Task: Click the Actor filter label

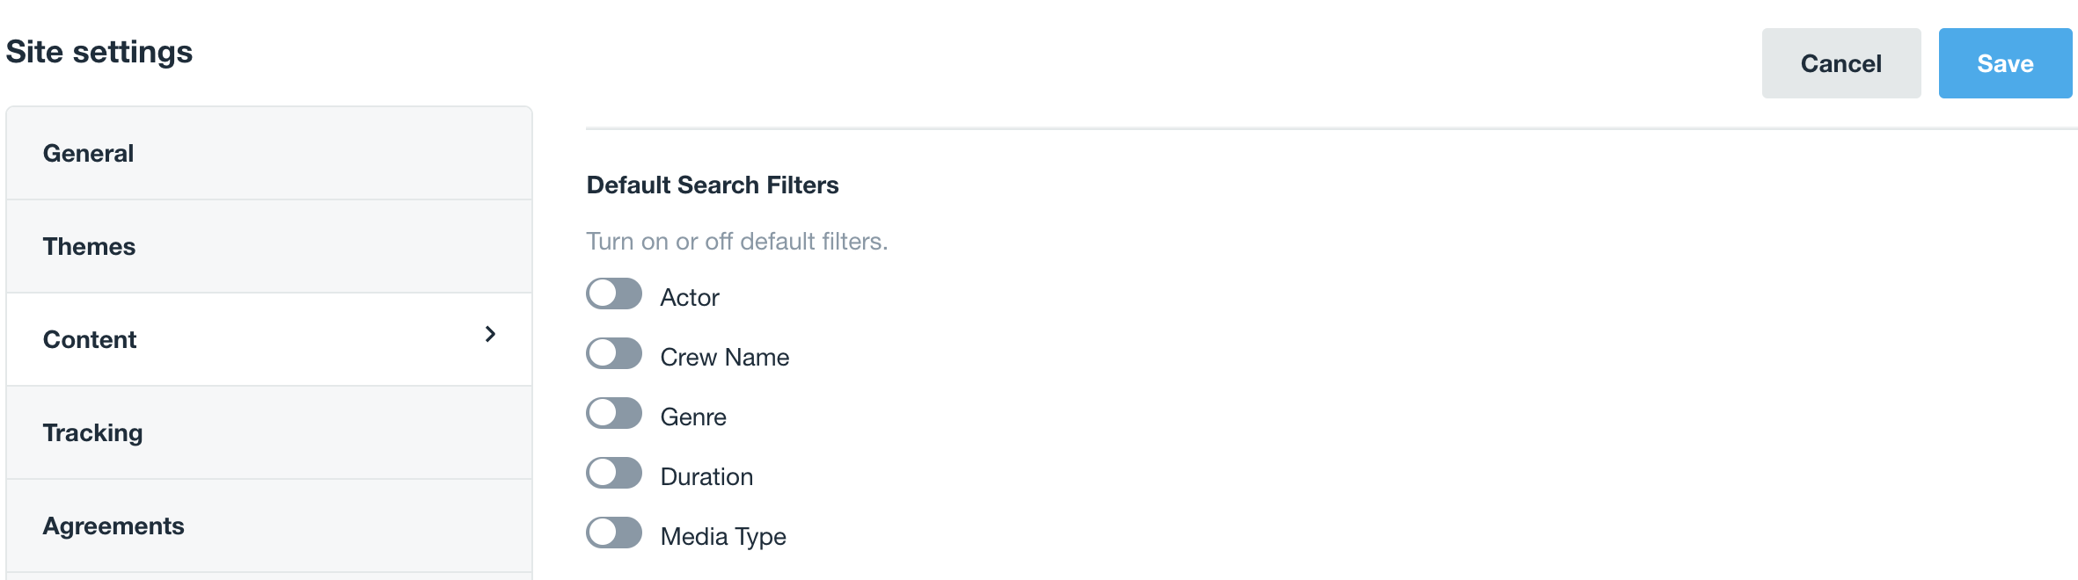Action: click(690, 298)
